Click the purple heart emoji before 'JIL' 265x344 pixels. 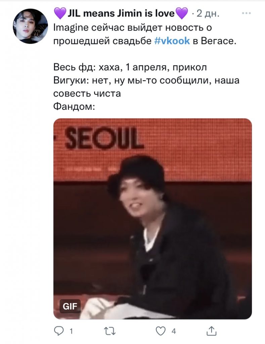60,13
